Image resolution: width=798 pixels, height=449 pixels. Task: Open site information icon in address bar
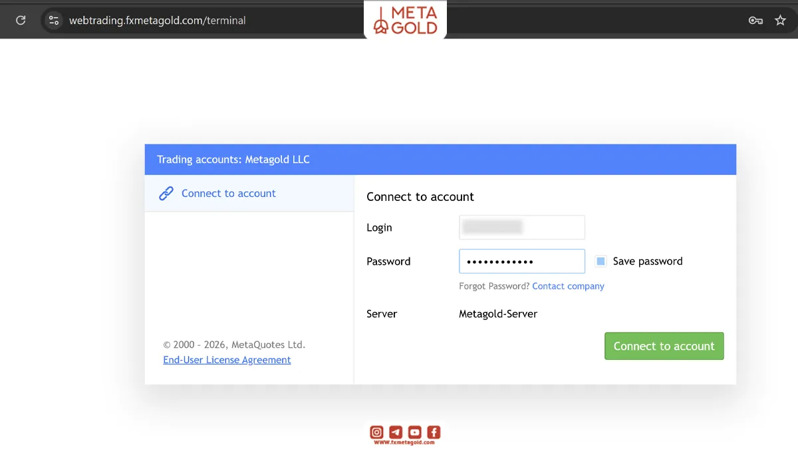[x=54, y=21]
